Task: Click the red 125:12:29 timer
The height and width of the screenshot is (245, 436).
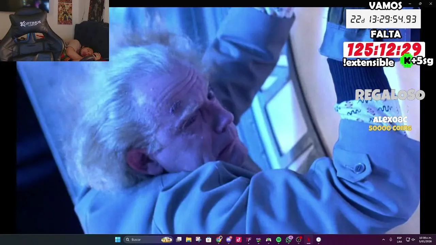Action: pos(384,50)
